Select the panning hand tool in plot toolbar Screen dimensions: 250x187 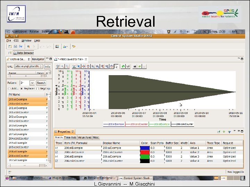pyautogui.click(x=111, y=66)
